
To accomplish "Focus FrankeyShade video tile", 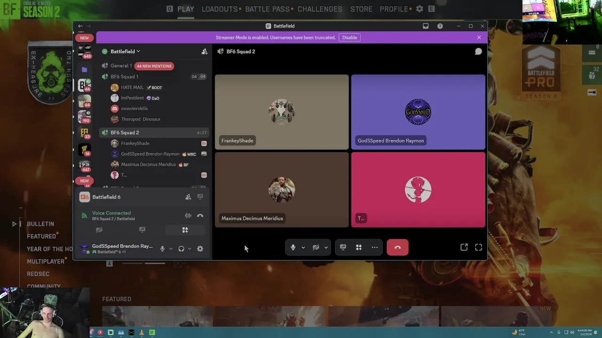I will coord(282,112).
